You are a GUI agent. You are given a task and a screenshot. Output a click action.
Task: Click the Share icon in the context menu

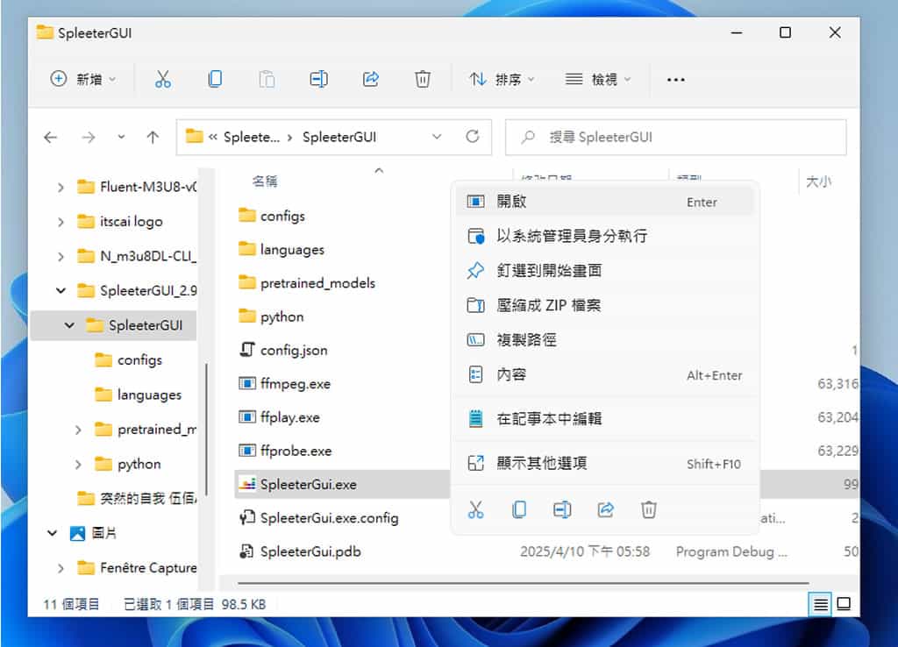click(x=605, y=509)
